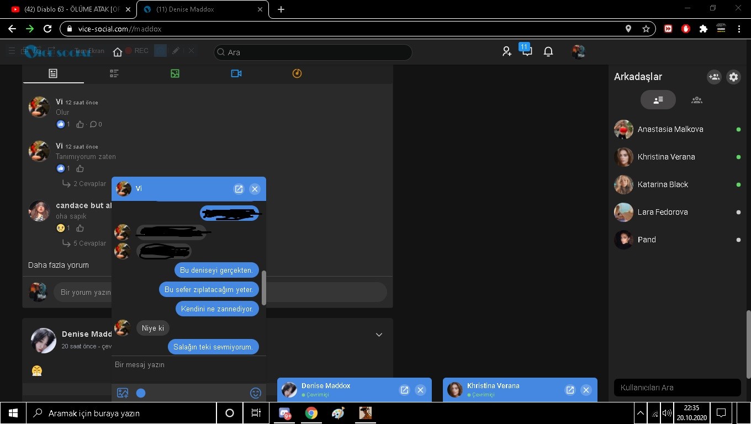Switch friends panel to groups view
The width and height of the screenshot is (751, 424).
click(697, 100)
